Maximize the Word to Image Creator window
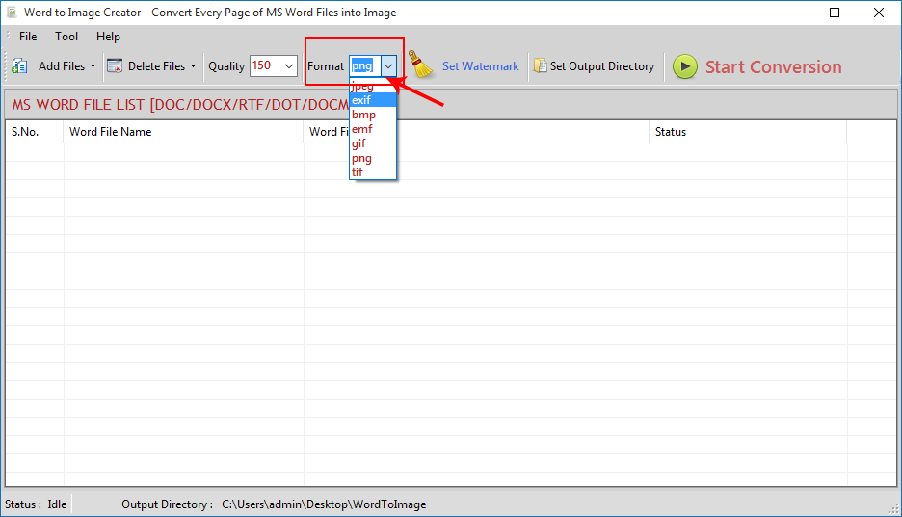 [x=835, y=13]
